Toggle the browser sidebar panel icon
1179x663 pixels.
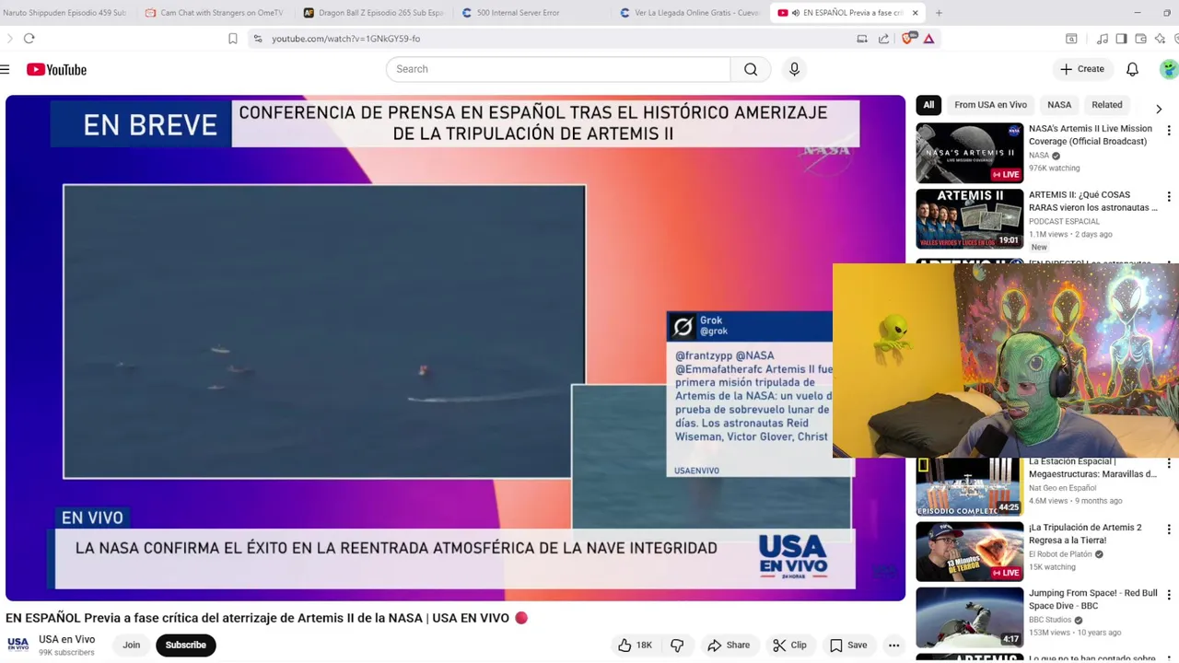pyautogui.click(x=1121, y=39)
